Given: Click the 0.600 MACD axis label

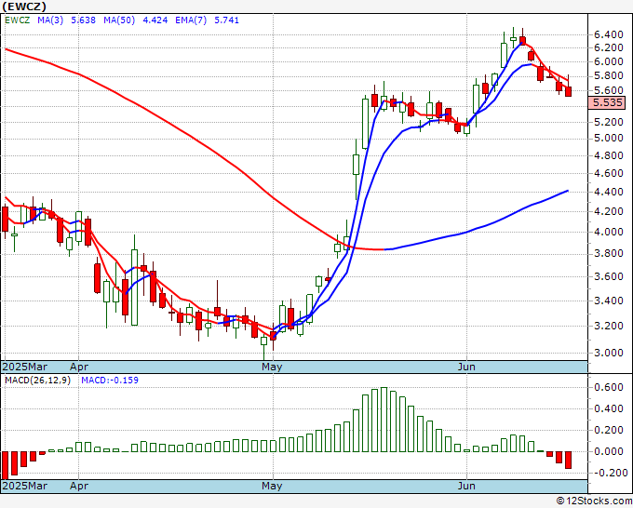Looking at the screenshot, I should click(x=609, y=387).
